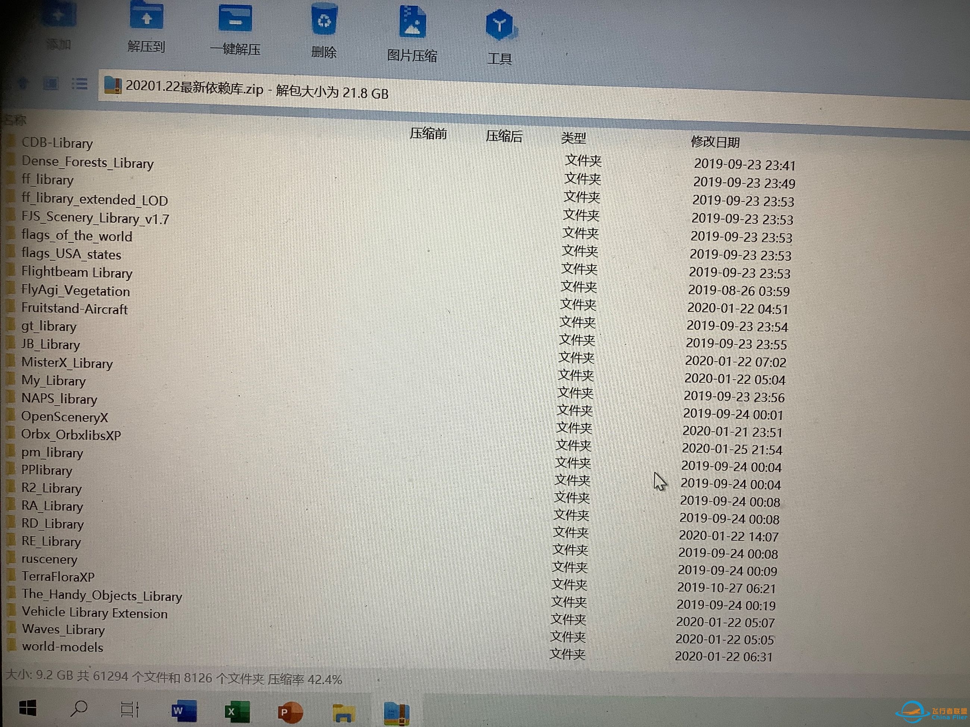
Task: Launch Excel from the taskbar
Action: [237, 711]
